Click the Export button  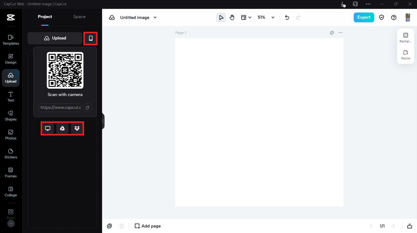[x=364, y=17]
